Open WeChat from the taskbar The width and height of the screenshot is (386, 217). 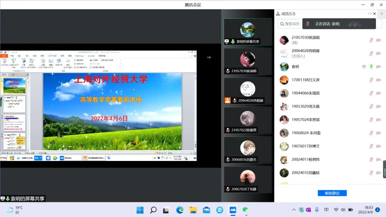[246, 210]
